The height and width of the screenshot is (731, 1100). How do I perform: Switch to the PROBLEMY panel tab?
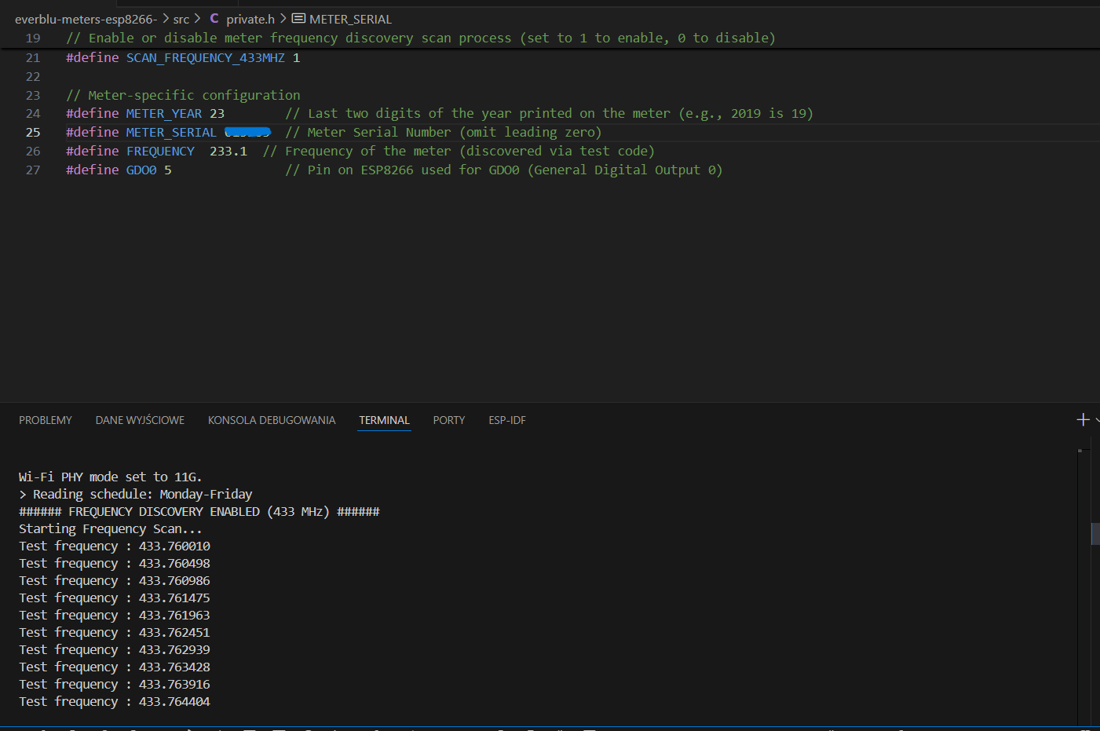[46, 420]
